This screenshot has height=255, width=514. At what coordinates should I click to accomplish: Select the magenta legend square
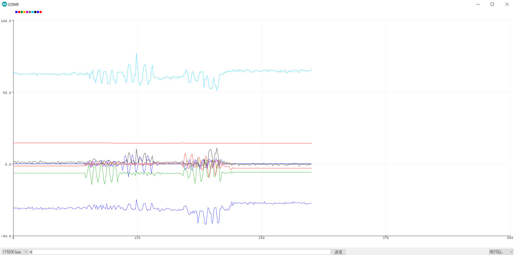[27, 12]
